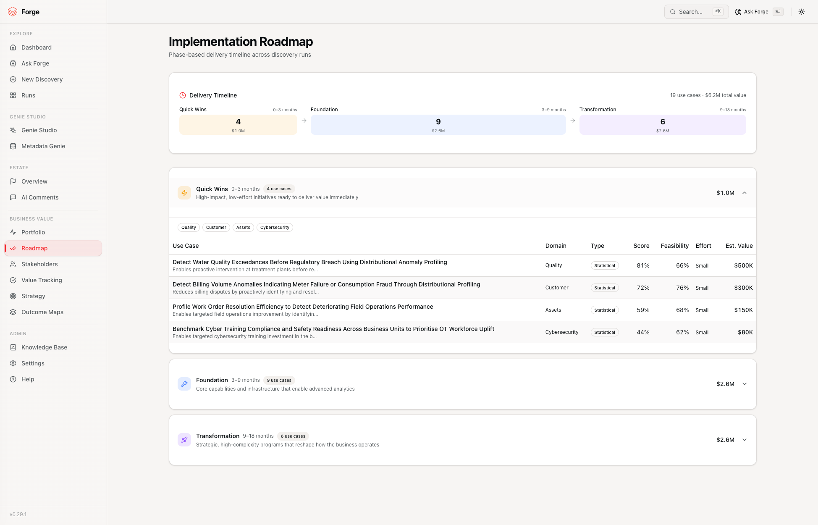This screenshot has width=818, height=525.
Task: Open Dashboard via its home icon
Action: (x=13, y=47)
